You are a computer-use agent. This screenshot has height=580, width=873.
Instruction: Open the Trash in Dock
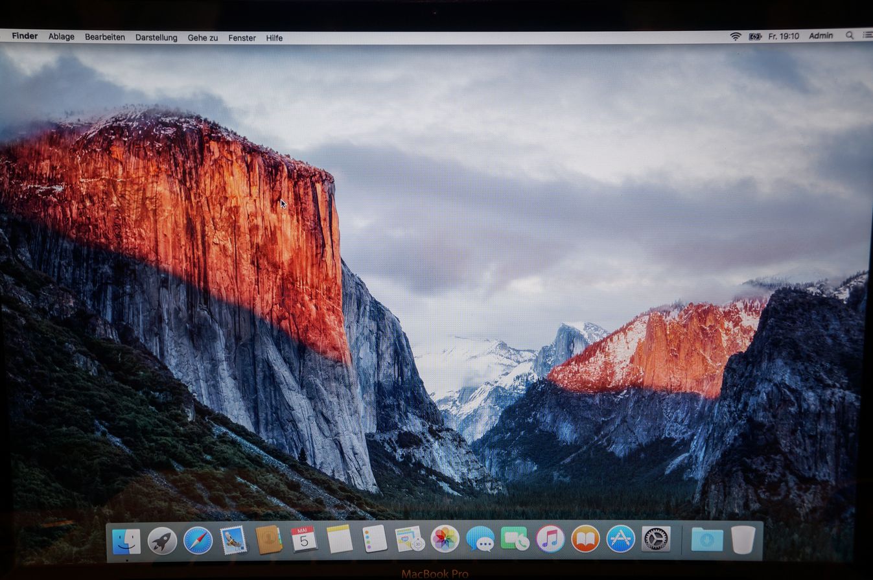tap(743, 539)
